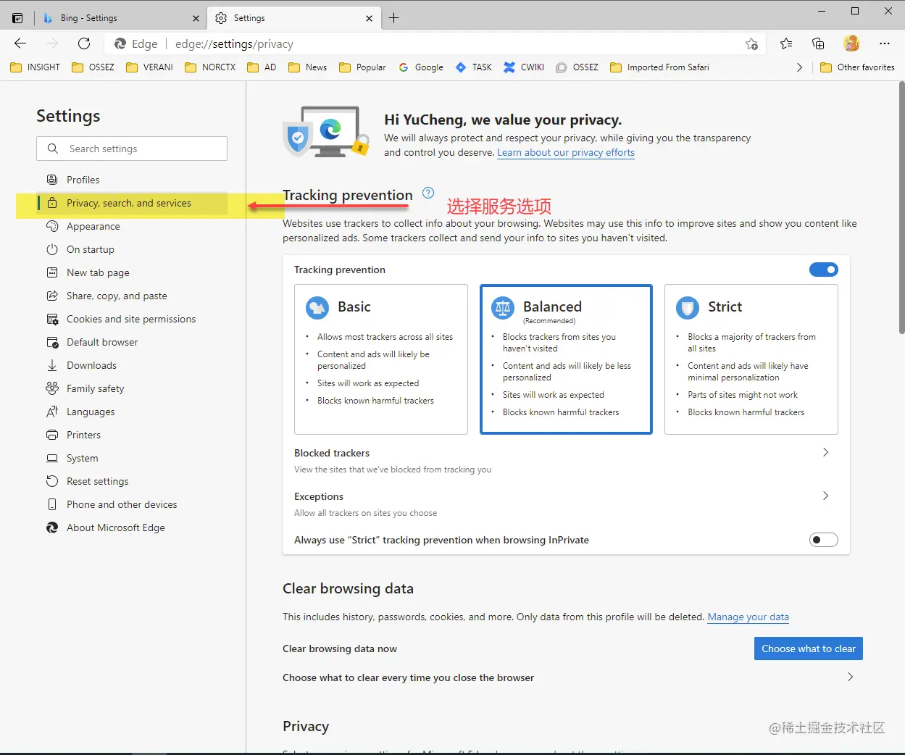Expand favorites bar overflow chevron
The image size is (905, 755).
799,67
